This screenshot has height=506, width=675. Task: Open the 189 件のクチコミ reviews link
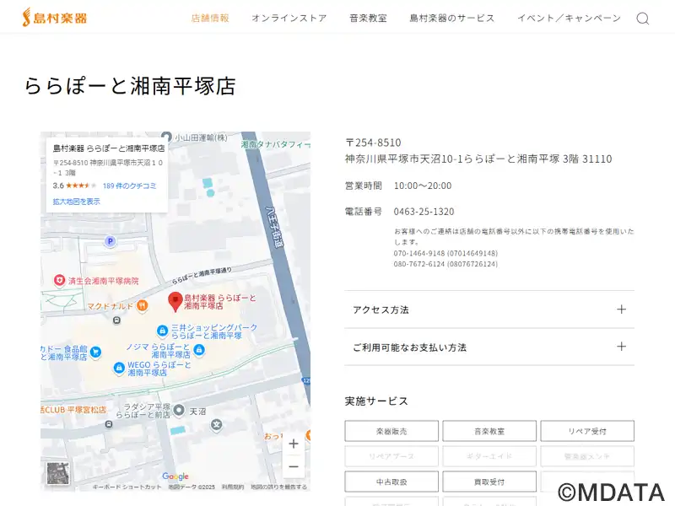pos(129,186)
